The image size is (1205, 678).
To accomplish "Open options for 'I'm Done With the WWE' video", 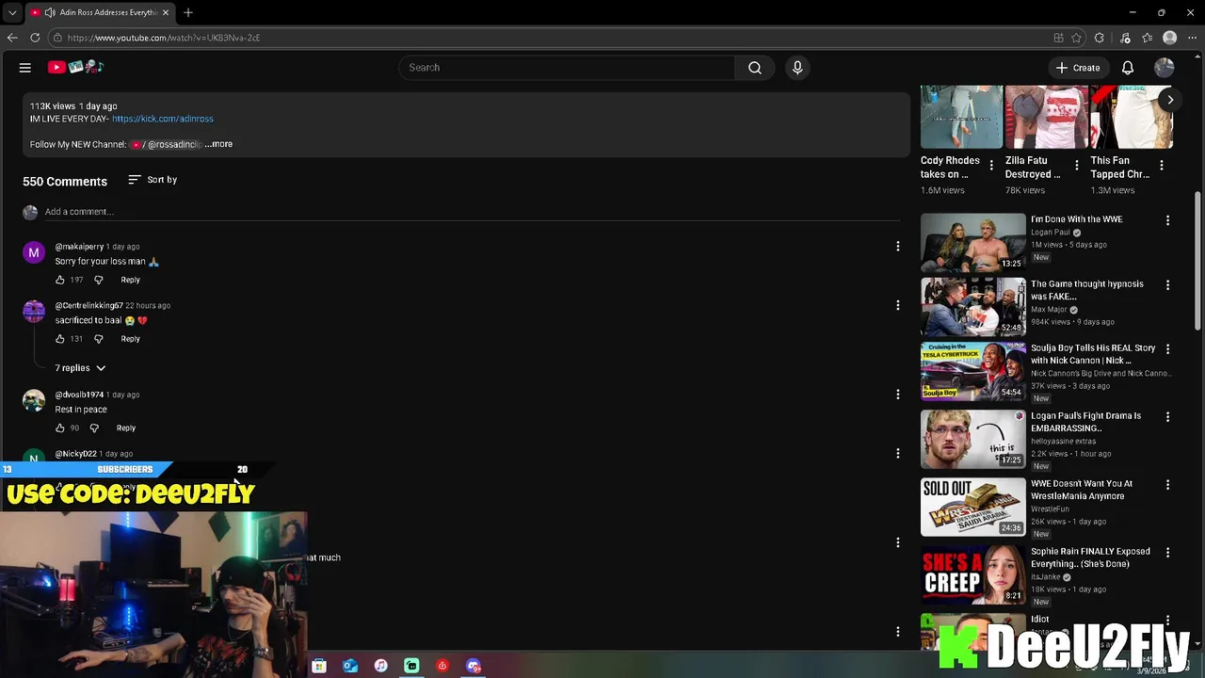I will (x=1167, y=220).
